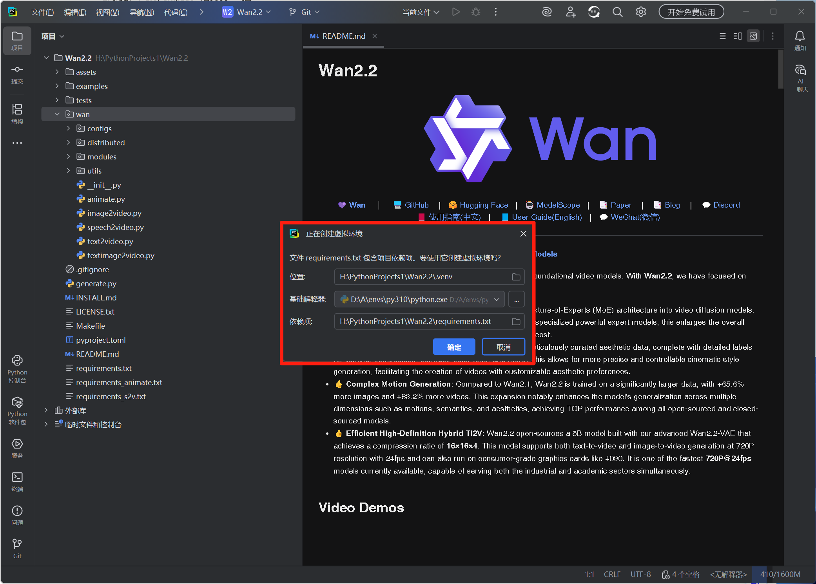
Task: Click the start free trial button
Action: coord(691,12)
